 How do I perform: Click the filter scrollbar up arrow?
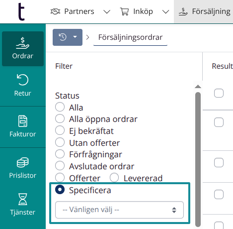coord(198,86)
